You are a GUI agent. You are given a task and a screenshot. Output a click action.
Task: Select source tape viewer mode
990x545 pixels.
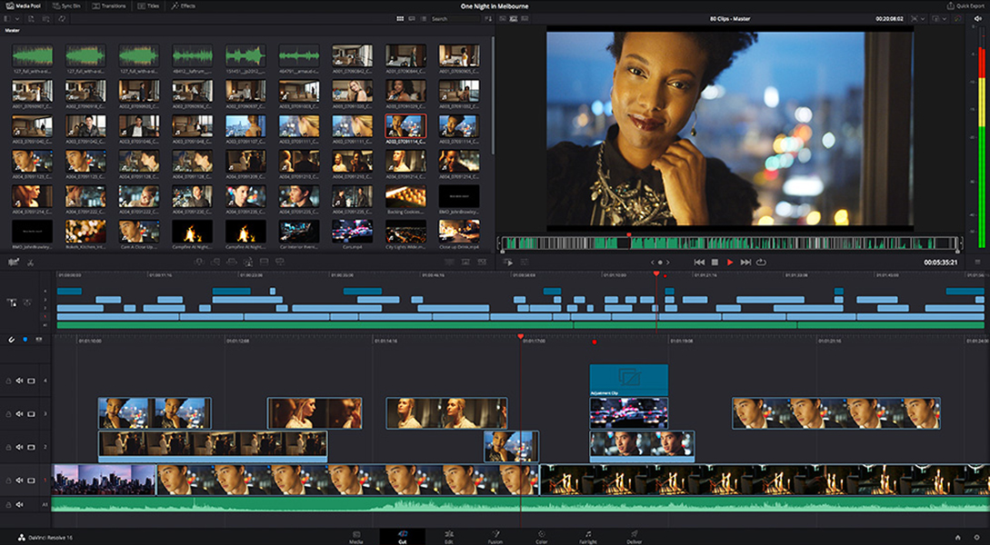pyautogui.click(x=514, y=19)
